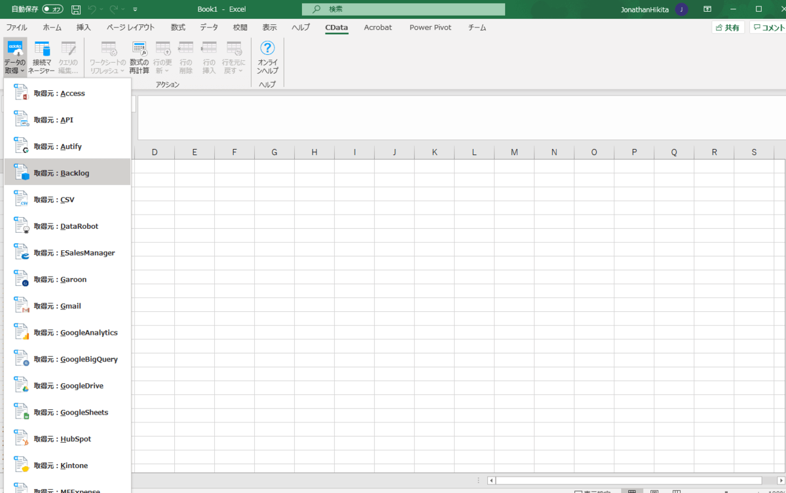Choose 取得元: DataRobot source
Viewport: 786px width, 493px height.
(x=67, y=226)
